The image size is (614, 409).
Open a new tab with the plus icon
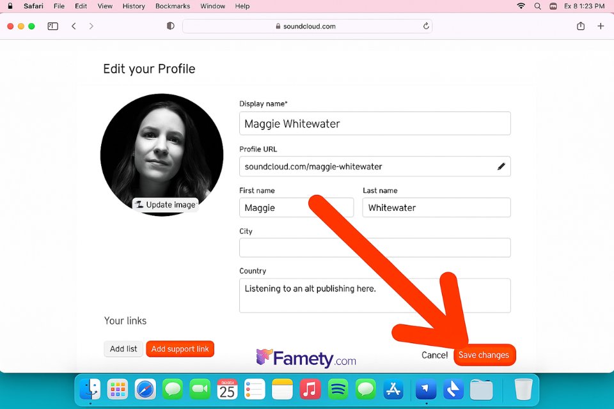601,26
